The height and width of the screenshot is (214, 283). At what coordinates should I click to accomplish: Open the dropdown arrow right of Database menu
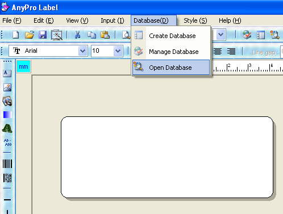pos(220,35)
